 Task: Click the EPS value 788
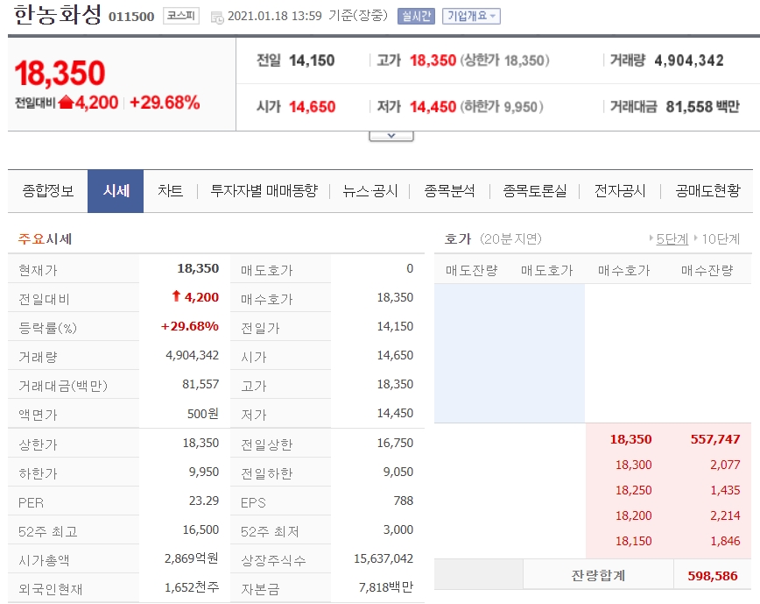coord(404,501)
